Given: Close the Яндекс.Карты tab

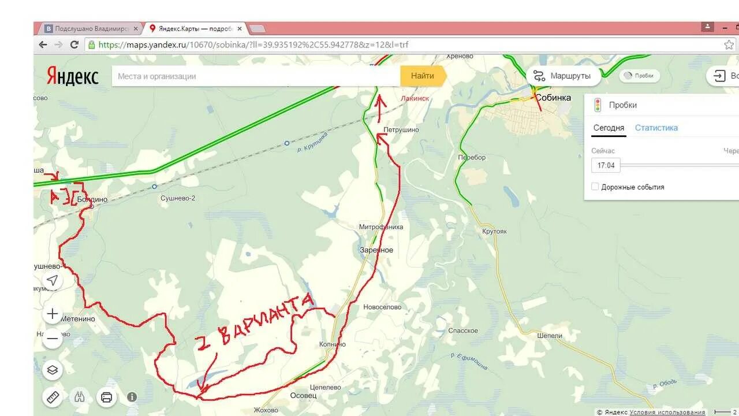Looking at the screenshot, I should [x=240, y=28].
